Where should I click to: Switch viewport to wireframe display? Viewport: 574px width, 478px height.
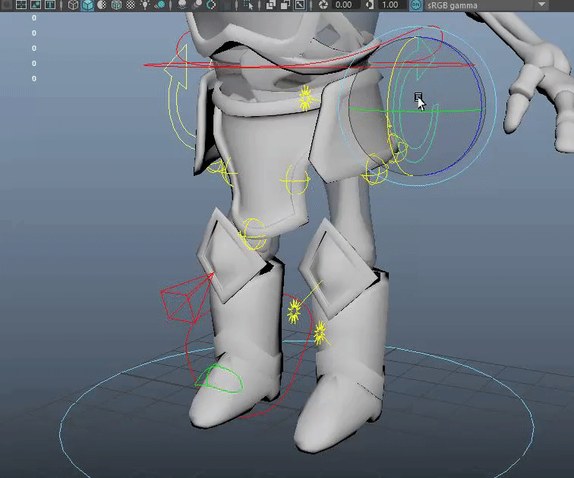73,5
